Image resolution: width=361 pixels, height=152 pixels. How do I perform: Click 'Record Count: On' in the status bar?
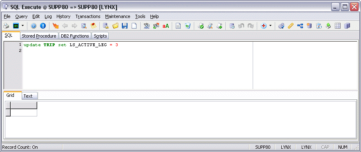pyautogui.click(x=20, y=147)
